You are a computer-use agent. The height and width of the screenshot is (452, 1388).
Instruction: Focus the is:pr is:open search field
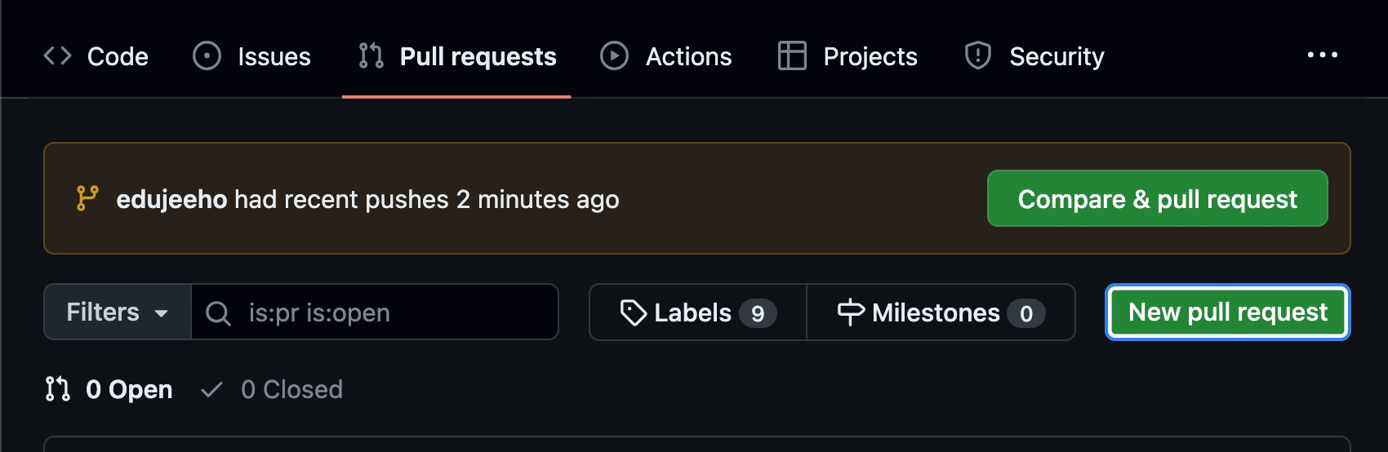click(x=392, y=312)
